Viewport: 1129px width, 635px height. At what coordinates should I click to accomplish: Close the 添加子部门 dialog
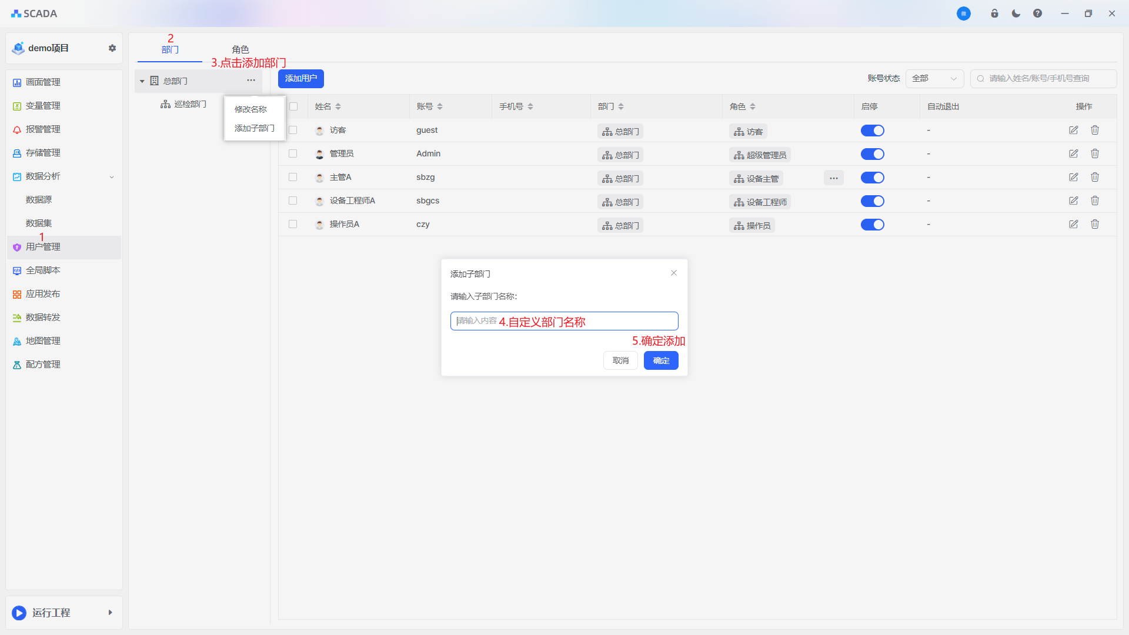click(674, 273)
